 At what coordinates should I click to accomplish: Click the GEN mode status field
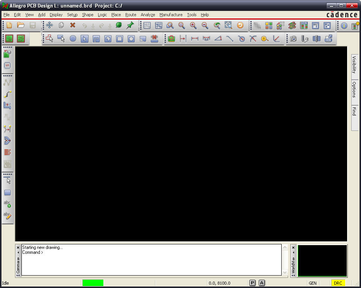312,283
